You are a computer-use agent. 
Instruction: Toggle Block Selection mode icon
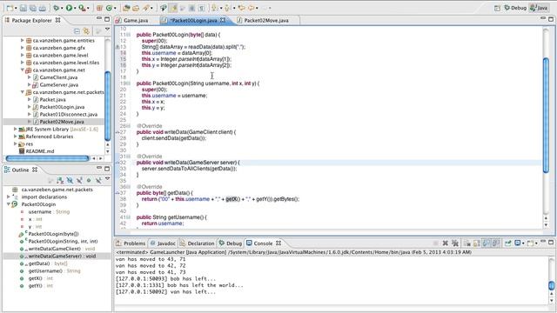[x=191, y=8]
